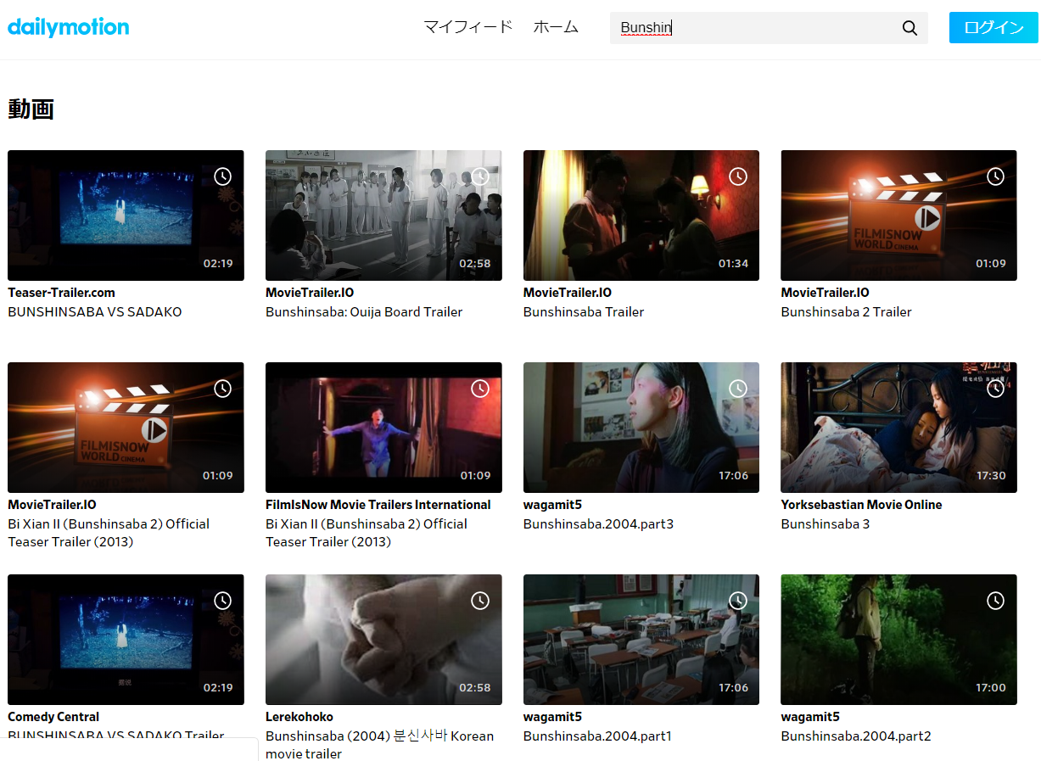This screenshot has height=761, width=1041.
Task: Visit wagamit5 channel above Bunshinsaba.2004.part3
Action: [552, 505]
